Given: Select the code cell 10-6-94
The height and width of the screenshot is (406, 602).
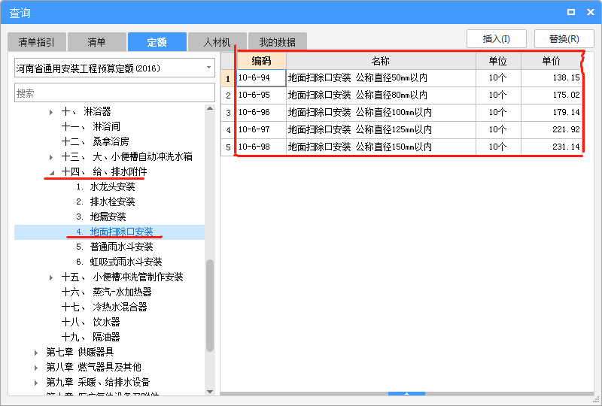Looking at the screenshot, I should pyautogui.click(x=261, y=78).
